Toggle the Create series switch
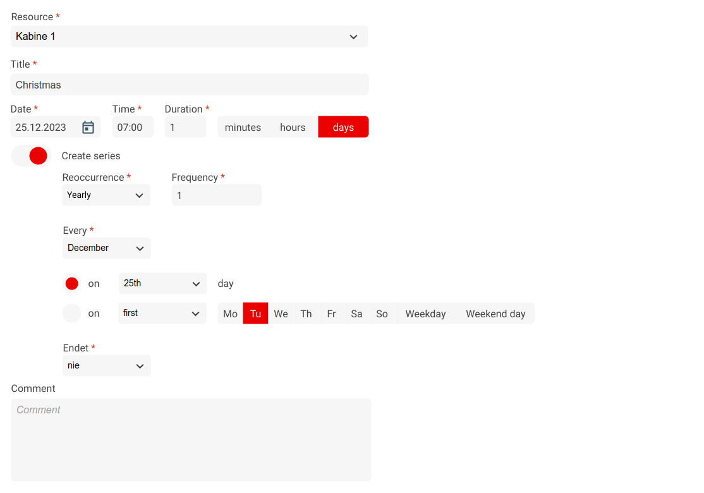 pos(31,156)
